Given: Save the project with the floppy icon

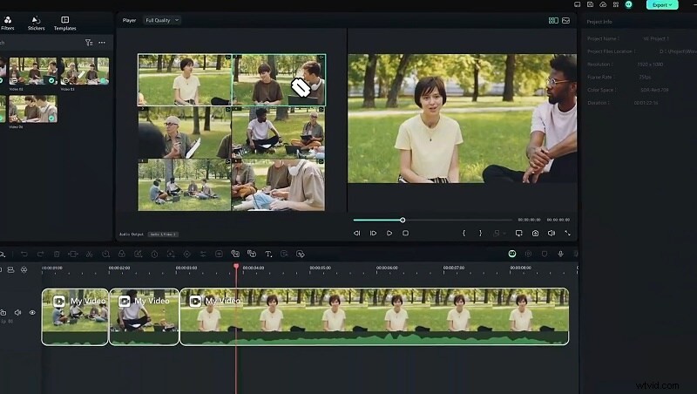Looking at the screenshot, I should 591,4.
